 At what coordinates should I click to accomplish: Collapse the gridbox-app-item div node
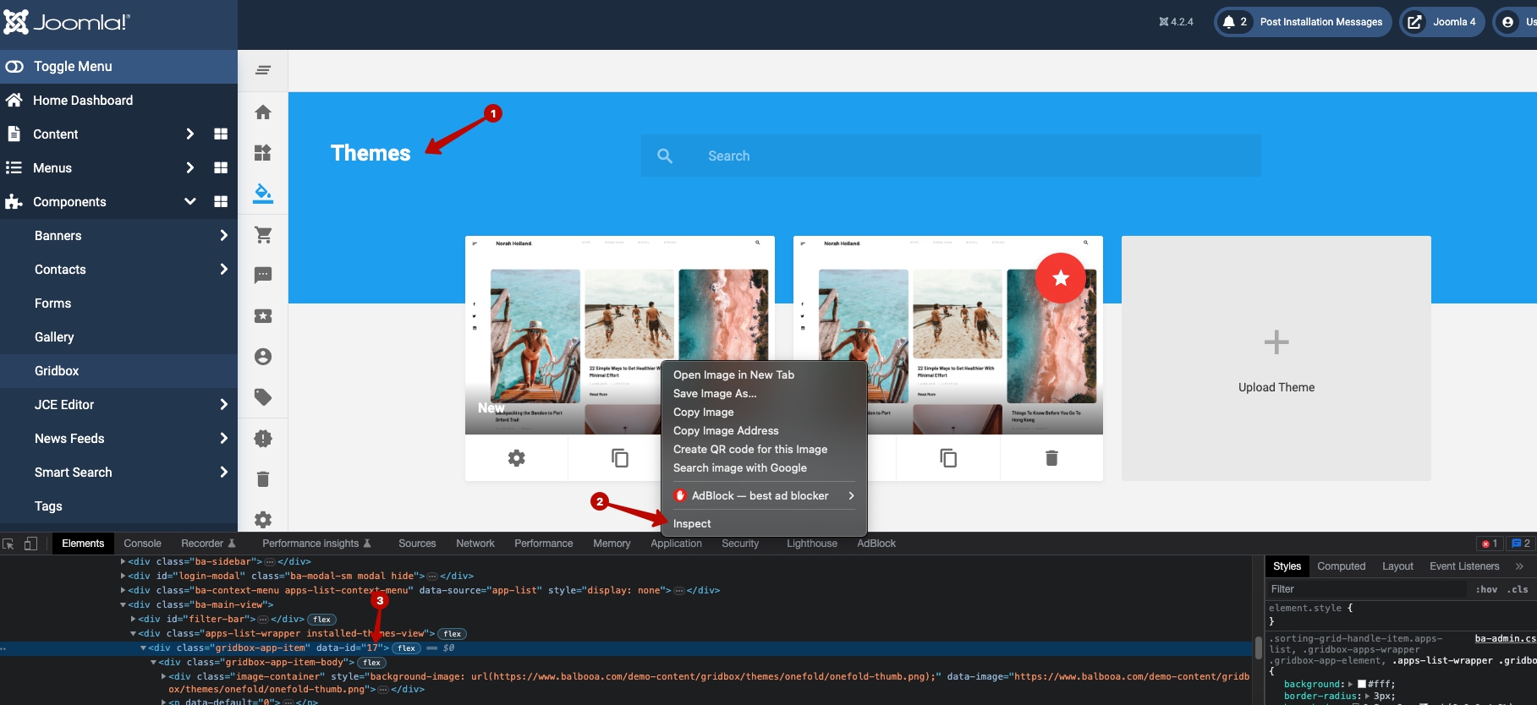[x=143, y=648]
